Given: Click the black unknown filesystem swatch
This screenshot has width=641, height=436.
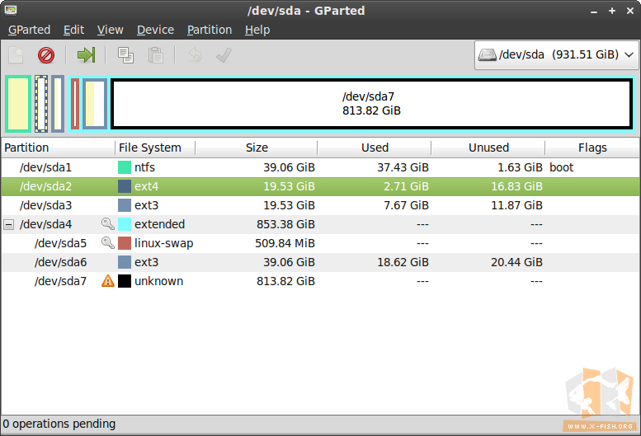Looking at the screenshot, I should tap(125, 281).
